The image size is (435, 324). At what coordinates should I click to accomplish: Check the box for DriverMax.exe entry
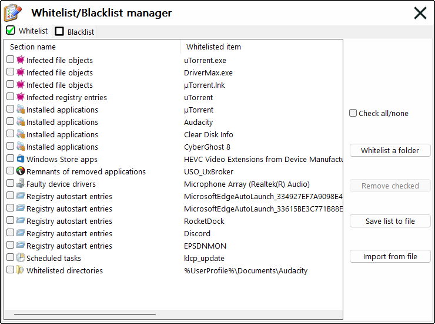pyautogui.click(x=10, y=72)
